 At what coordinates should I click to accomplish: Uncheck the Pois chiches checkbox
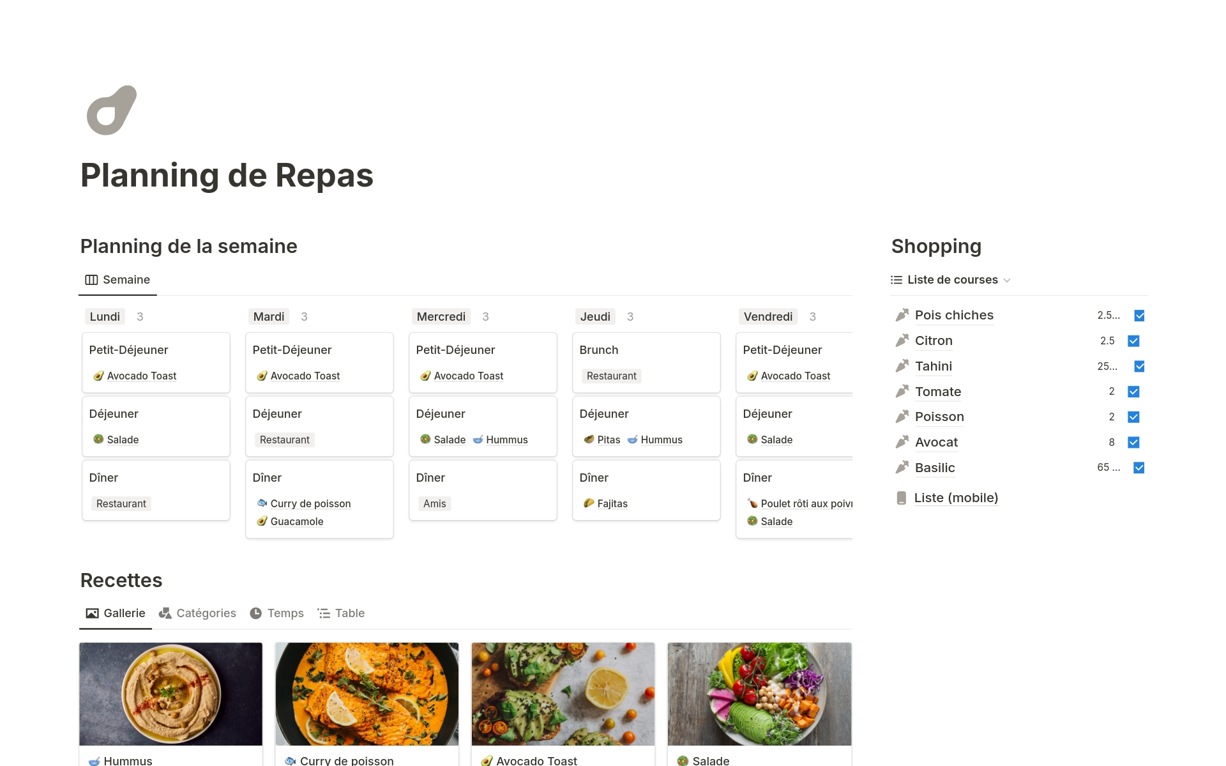[x=1139, y=316]
